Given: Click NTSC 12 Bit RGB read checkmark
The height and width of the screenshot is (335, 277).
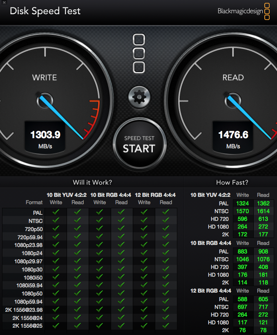Looking at the screenshot, I should coord(165,220).
